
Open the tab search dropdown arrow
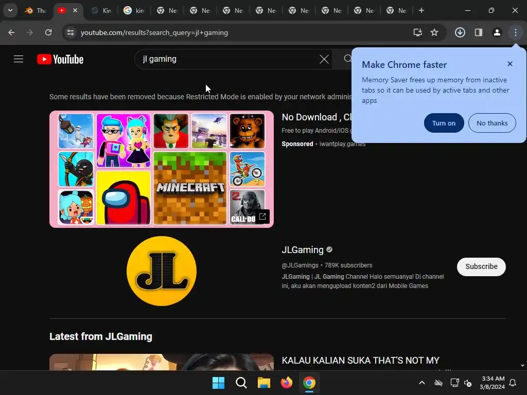10,10
